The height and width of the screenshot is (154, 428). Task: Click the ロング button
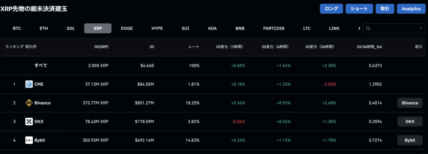[331, 9]
